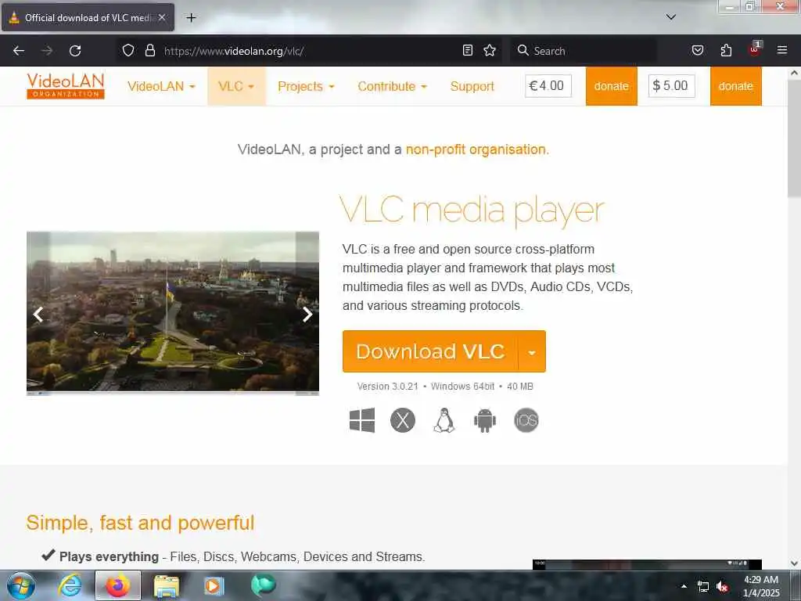Screen dimensions: 801x601
Task: Open the green chat app taskbar icon
Action: [263, 585]
